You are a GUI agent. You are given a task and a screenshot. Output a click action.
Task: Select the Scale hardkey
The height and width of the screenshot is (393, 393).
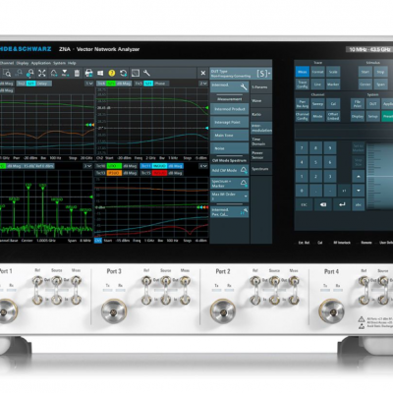pos(333,72)
